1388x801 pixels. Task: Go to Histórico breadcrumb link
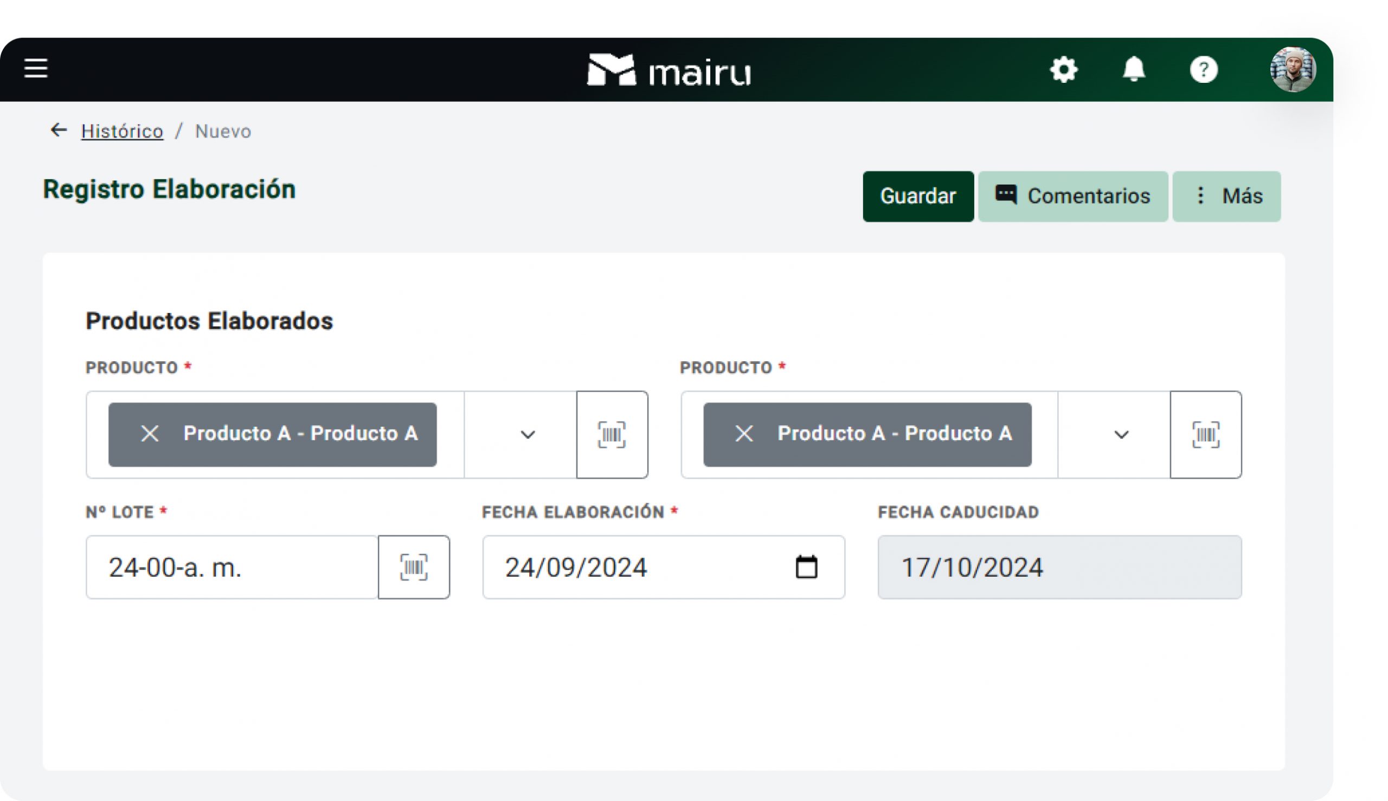click(x=121, y=132)
